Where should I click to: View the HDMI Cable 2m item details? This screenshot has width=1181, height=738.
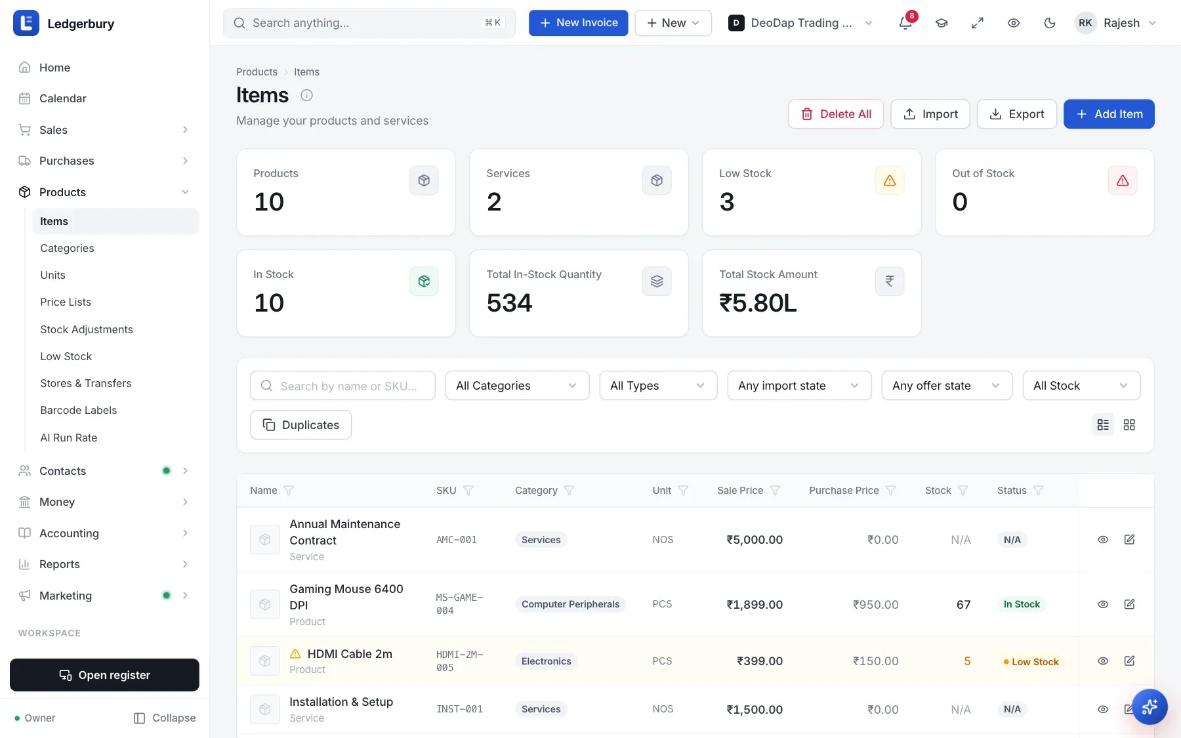(x=1103, y=661)
